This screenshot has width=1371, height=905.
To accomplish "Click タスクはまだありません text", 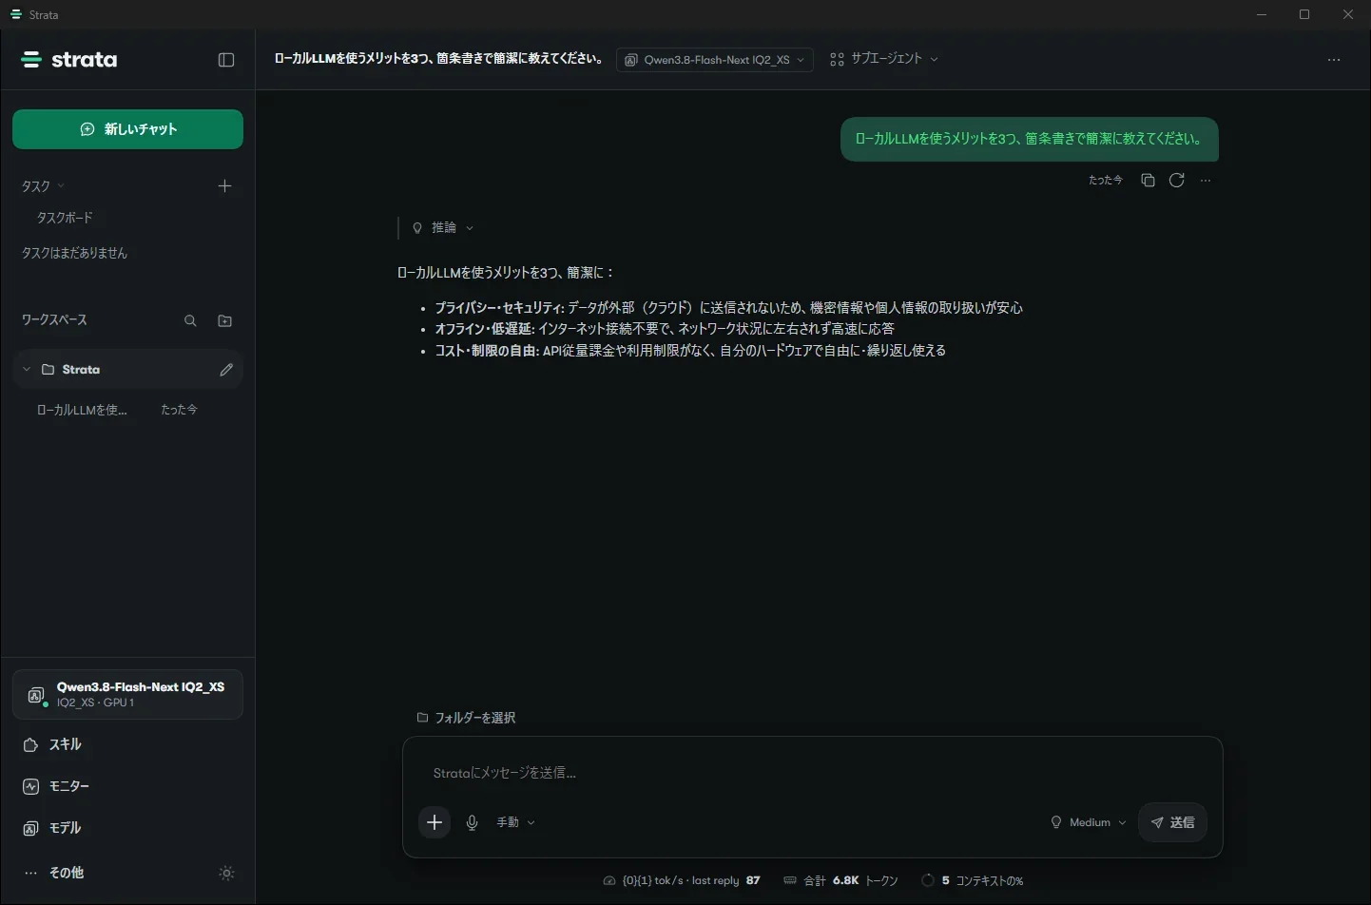I will pyautogui.click(x=74, y=253).
